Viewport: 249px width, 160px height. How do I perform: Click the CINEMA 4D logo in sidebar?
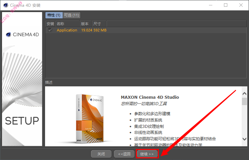22,34
